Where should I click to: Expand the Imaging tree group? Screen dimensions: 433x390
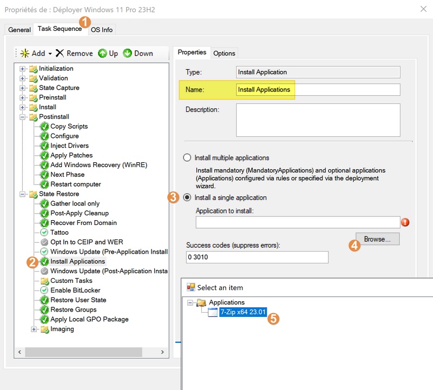click(34, 329)
